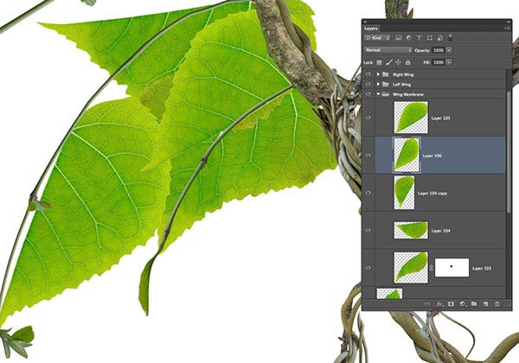
Task: Hide the Left Wing group
Action: 368,85
